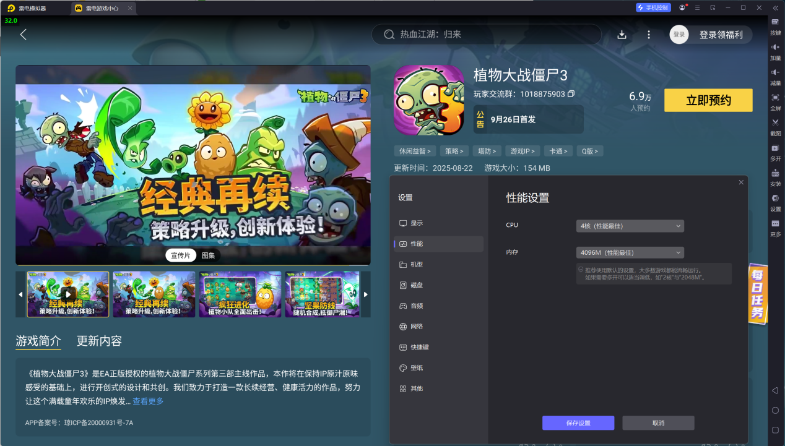Click the 登录领福利 login button
The image size is (785, 446).
[x=721, y=35]
